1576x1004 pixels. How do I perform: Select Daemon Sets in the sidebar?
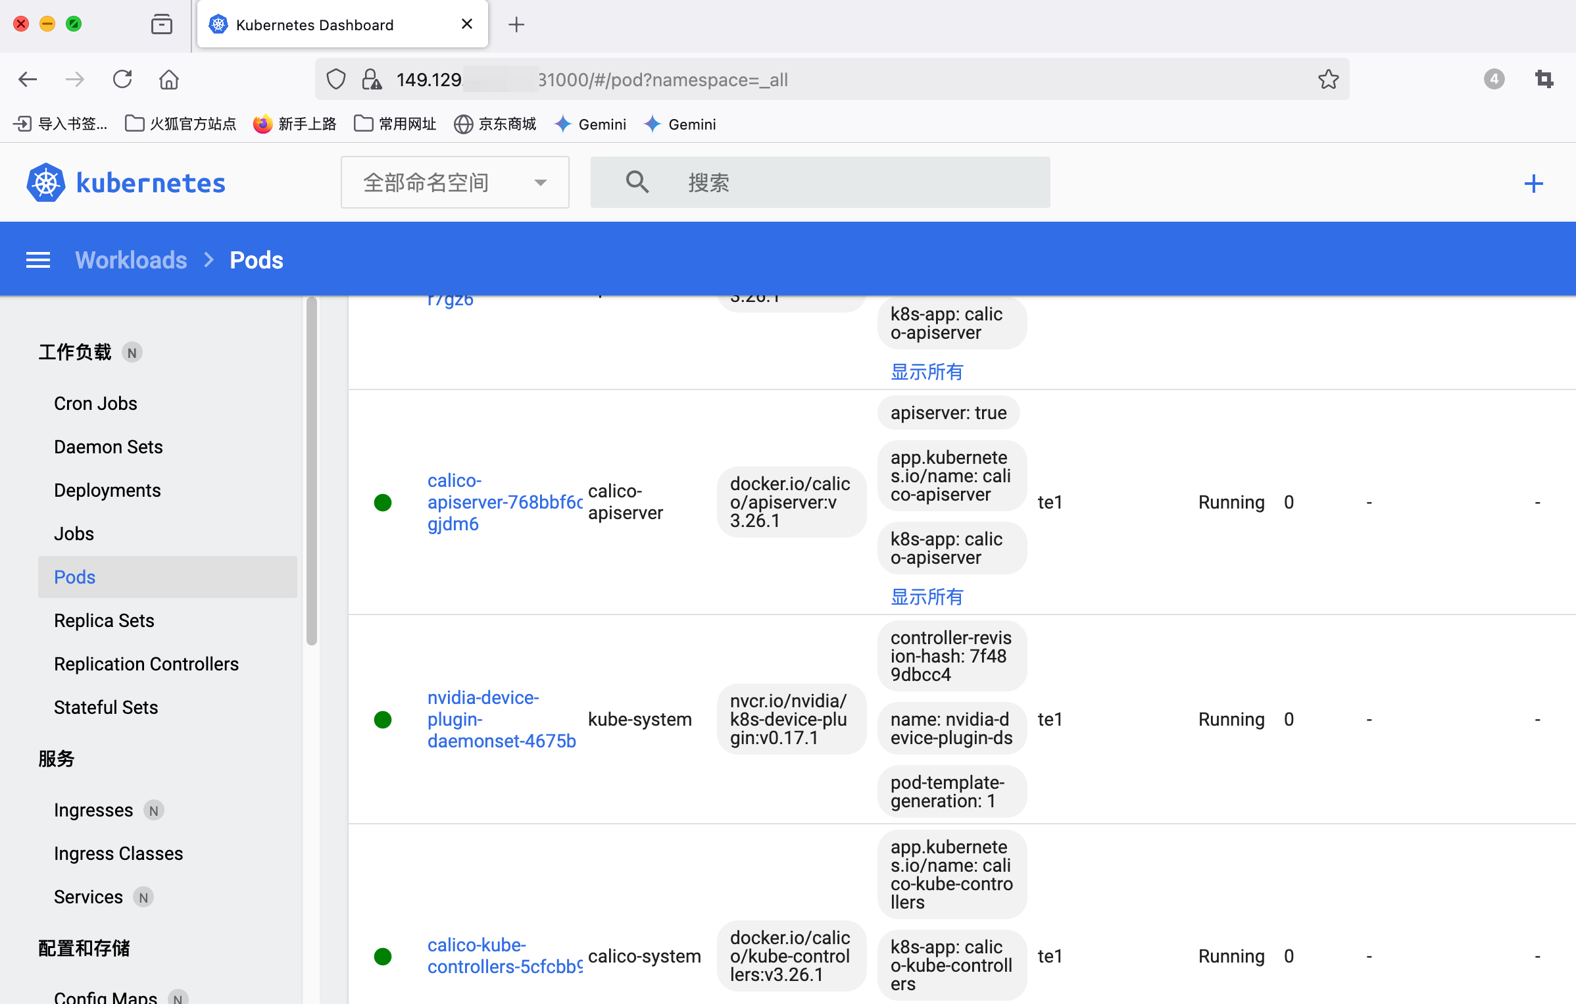point(108,447)
